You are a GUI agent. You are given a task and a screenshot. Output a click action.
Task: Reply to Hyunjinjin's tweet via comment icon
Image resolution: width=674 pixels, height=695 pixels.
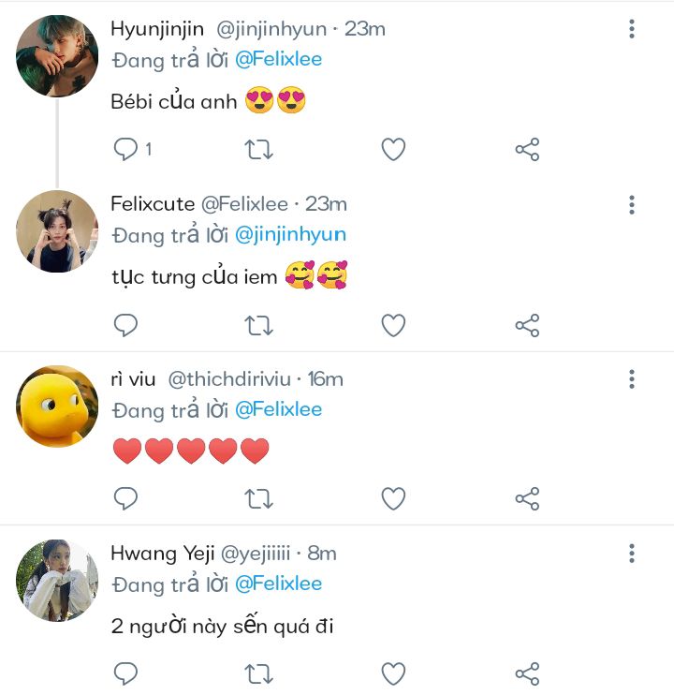pyautogui.click(x=125, y=149)
